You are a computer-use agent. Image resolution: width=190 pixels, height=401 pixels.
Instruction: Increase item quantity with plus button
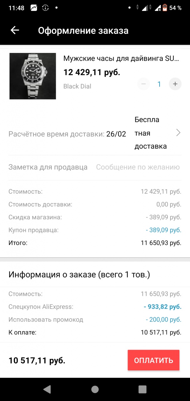click(x=175, y=84)
